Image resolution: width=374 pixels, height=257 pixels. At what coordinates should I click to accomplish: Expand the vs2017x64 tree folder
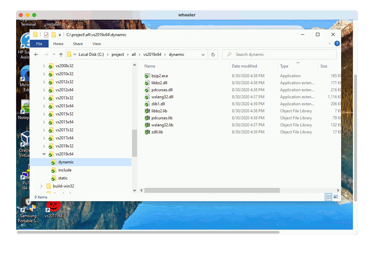44,138
